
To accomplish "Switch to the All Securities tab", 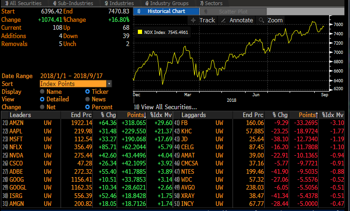I will click(x=23, y=3).
